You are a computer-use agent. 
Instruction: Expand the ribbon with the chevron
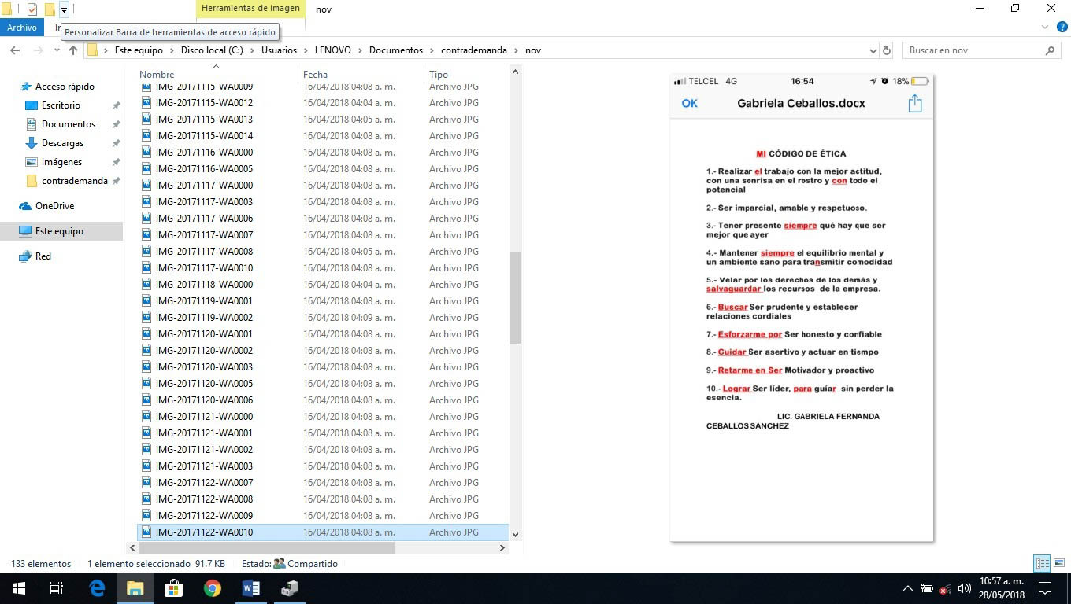click(1046, 28)
